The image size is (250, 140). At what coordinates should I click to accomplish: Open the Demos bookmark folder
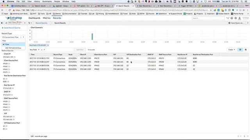pos(57,14)
